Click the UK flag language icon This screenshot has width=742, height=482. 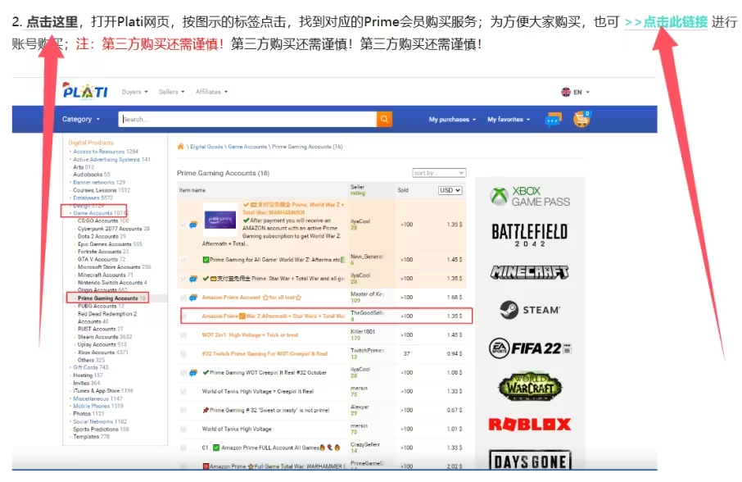565,92
